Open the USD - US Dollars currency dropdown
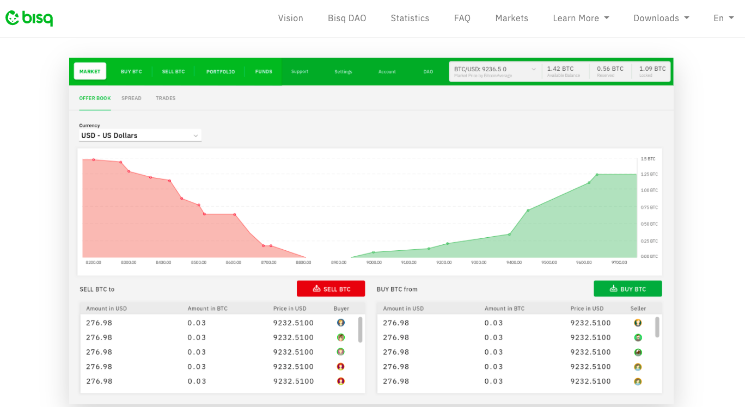 (140, 135)
